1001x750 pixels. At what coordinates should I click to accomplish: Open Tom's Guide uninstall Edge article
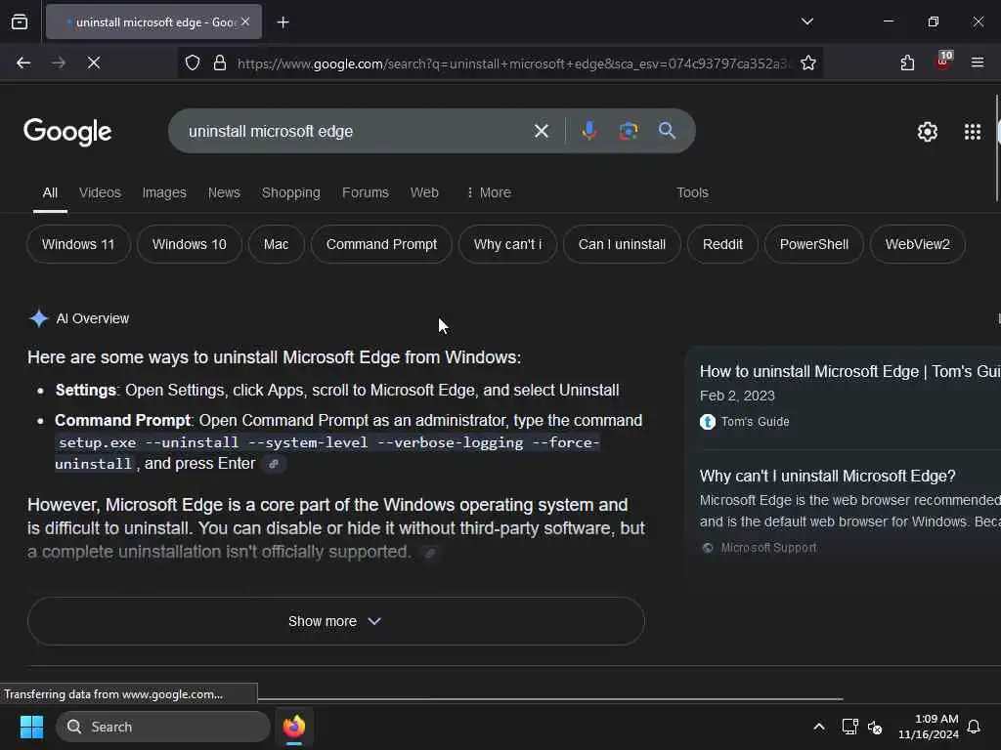tap(849, 372)
